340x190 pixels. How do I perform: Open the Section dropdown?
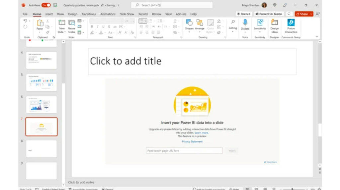tap(81, 32)
